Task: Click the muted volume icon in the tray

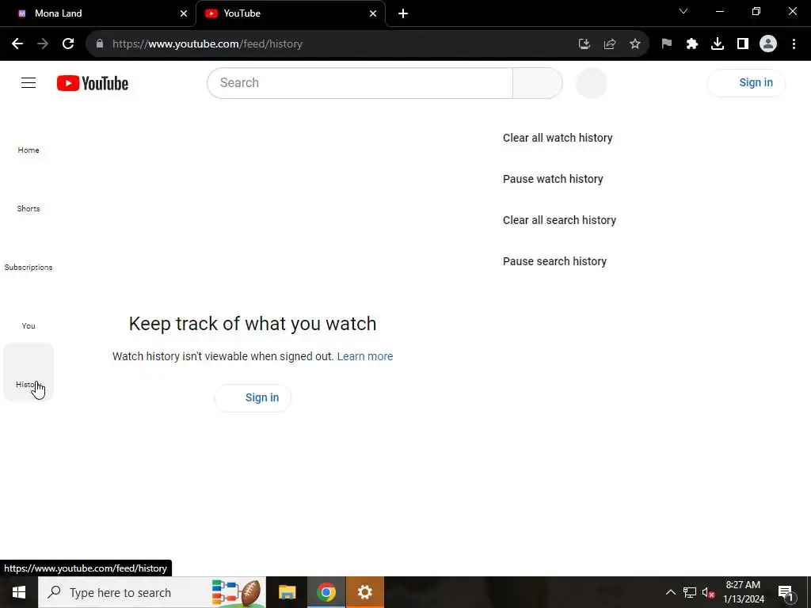Action: [x=708, y=592]
